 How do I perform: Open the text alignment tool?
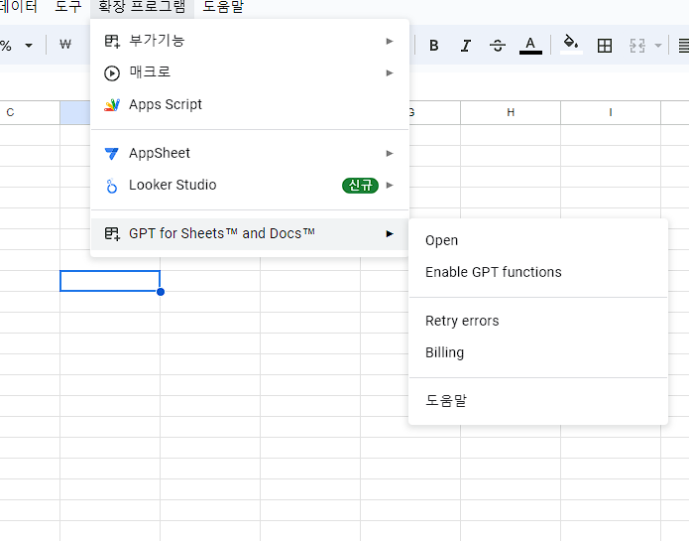[x=684, y=46]
